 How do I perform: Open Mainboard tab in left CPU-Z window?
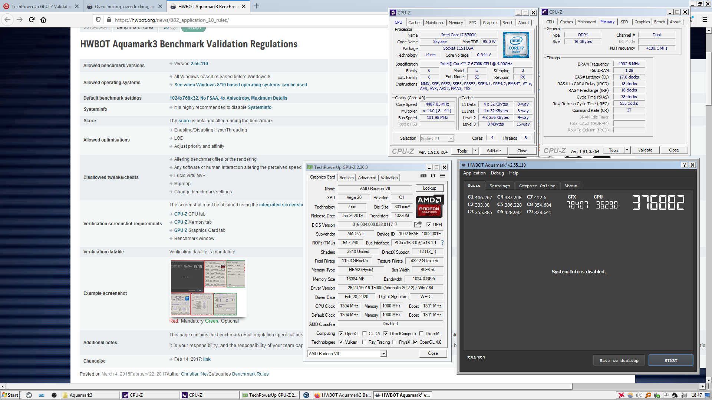(x=435, y=23)
